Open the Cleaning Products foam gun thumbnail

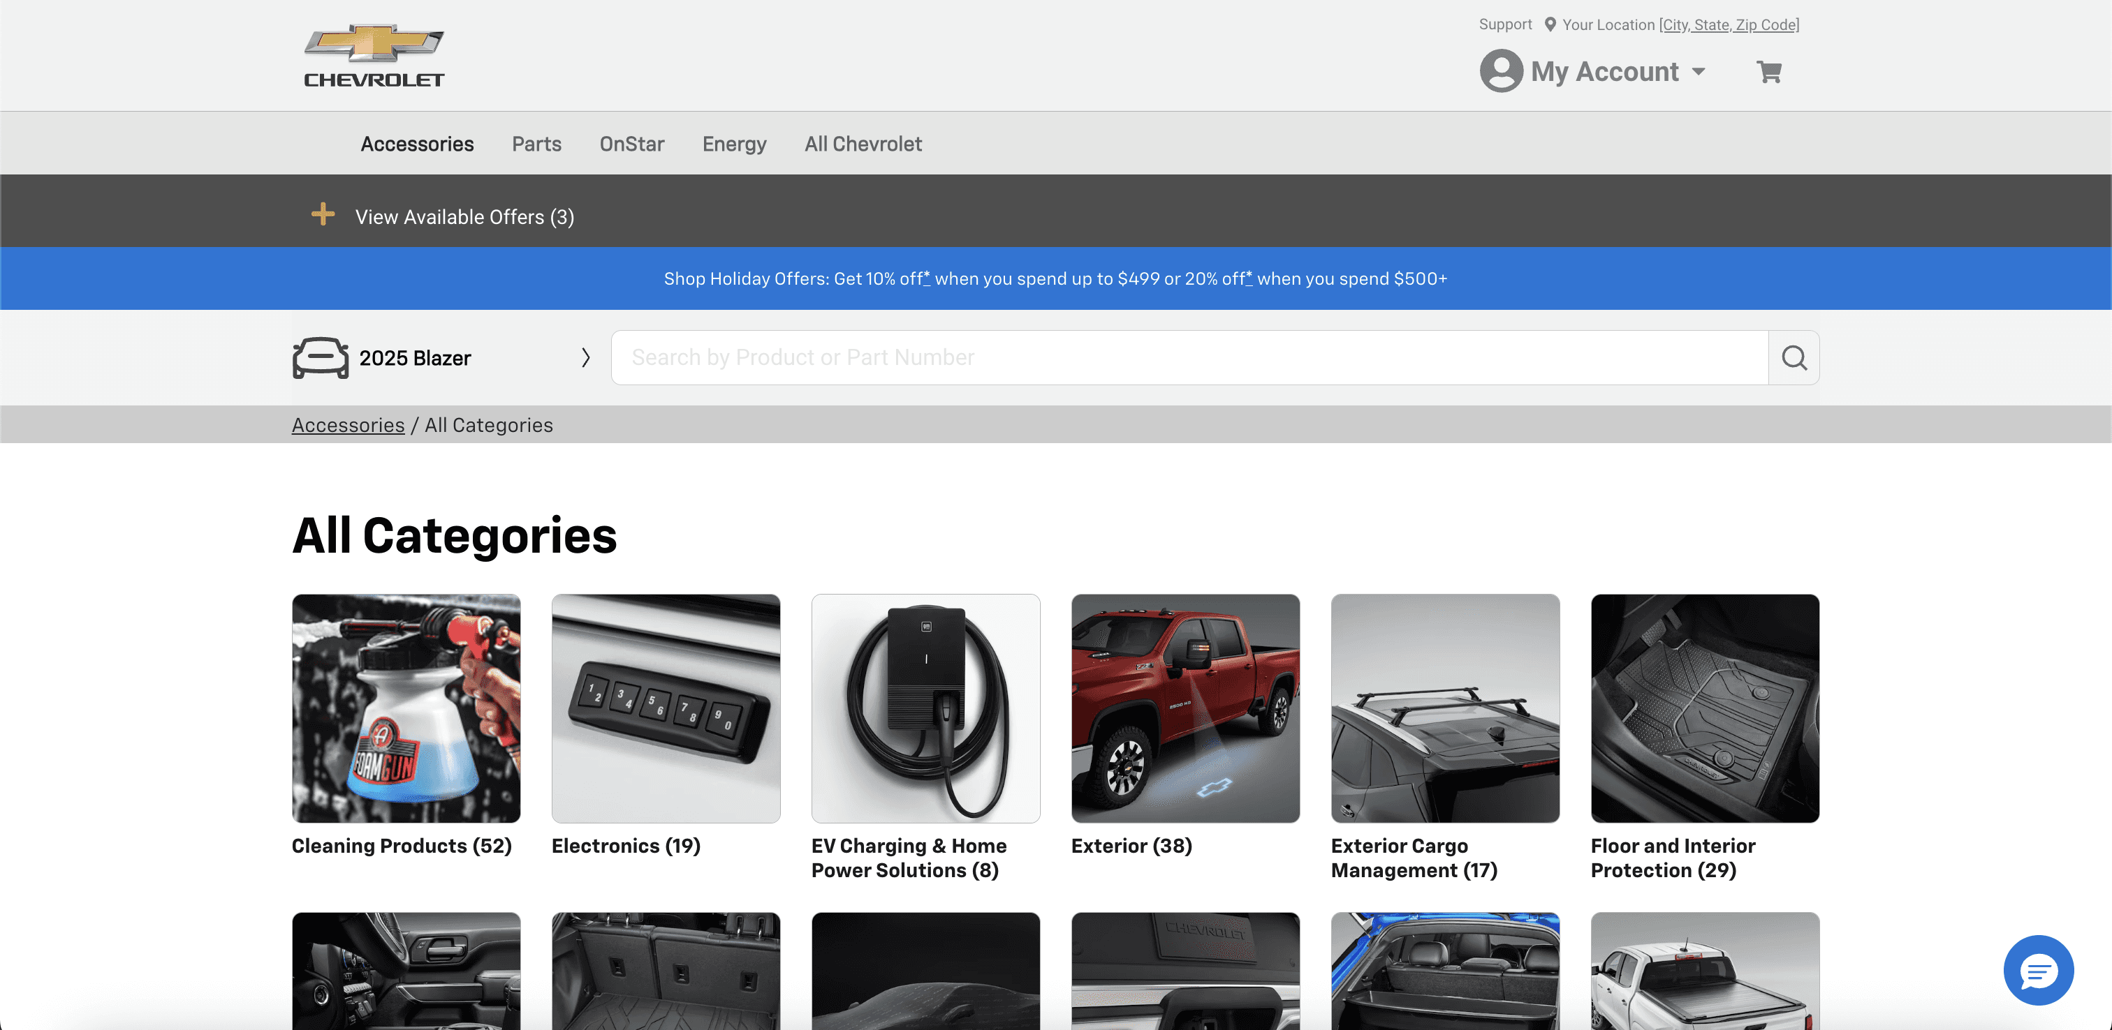coord(406,708)
